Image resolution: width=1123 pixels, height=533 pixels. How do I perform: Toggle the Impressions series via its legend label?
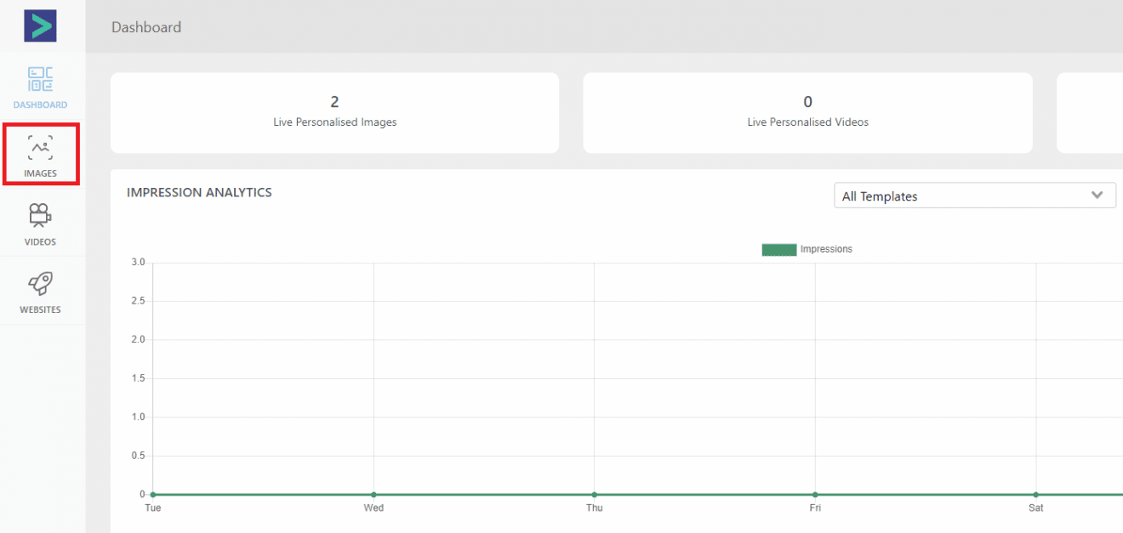[825, 249]
